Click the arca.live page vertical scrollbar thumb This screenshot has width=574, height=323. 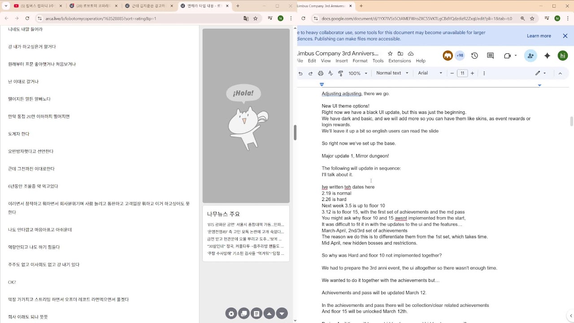point(295,132)
